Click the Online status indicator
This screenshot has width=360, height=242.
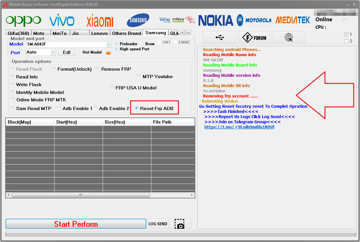pyautogui.click(x=345, y=20)
